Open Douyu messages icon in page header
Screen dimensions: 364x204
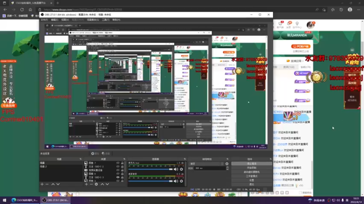coord(289,25)
